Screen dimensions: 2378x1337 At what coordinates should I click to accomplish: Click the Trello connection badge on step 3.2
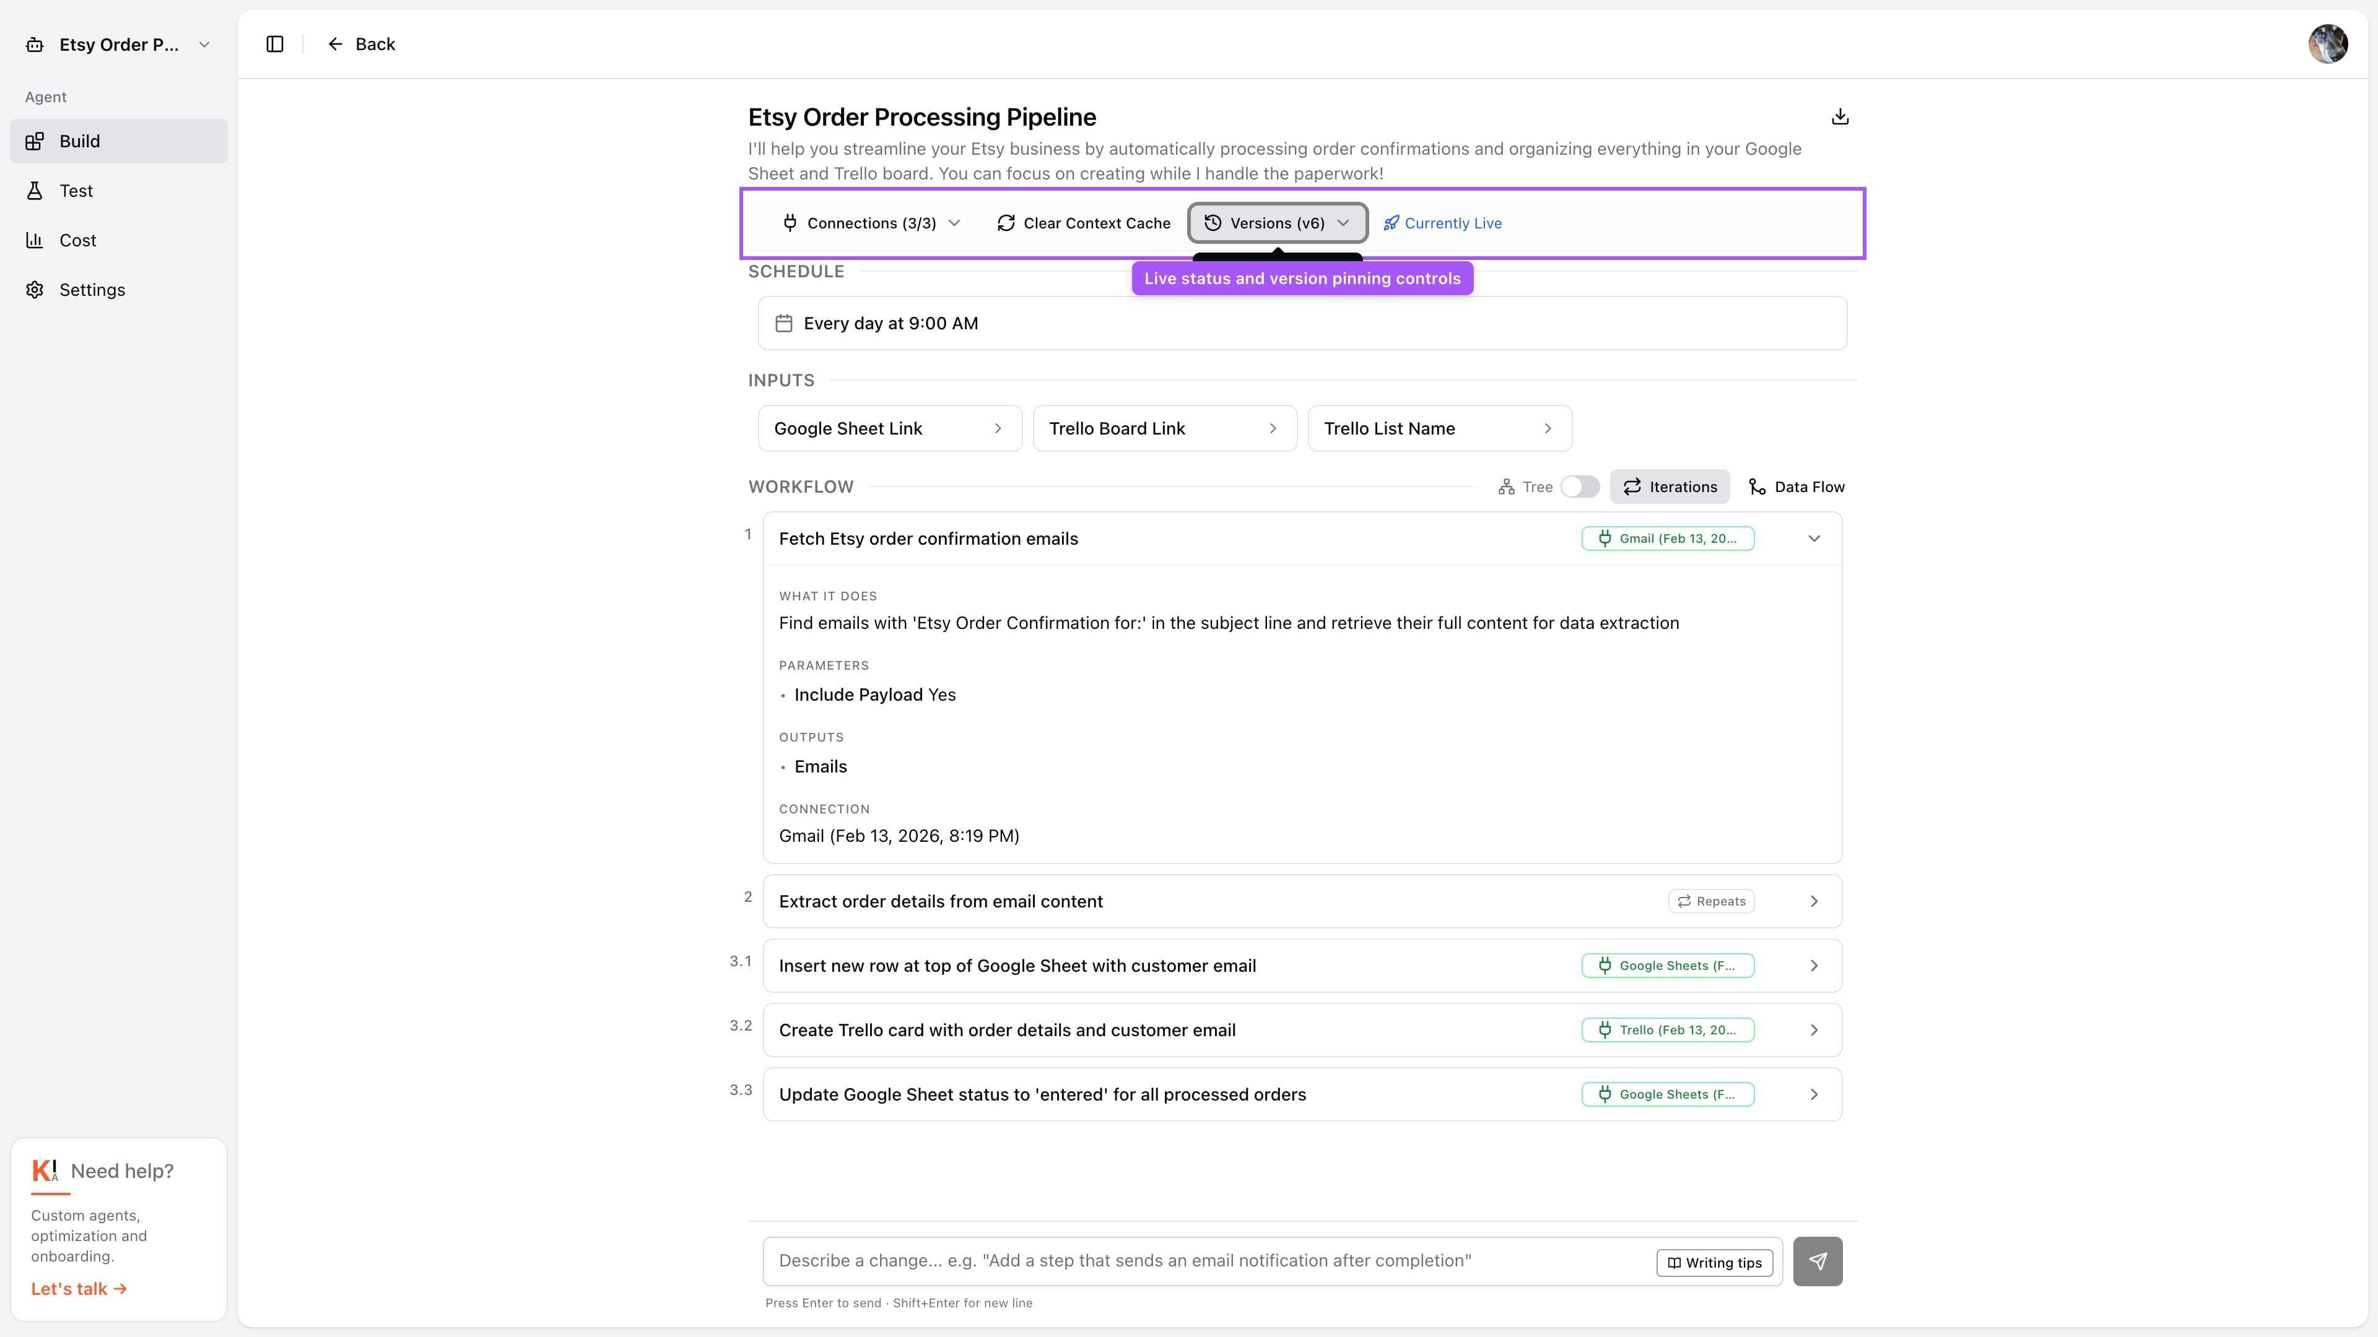click(1667, 1030)
